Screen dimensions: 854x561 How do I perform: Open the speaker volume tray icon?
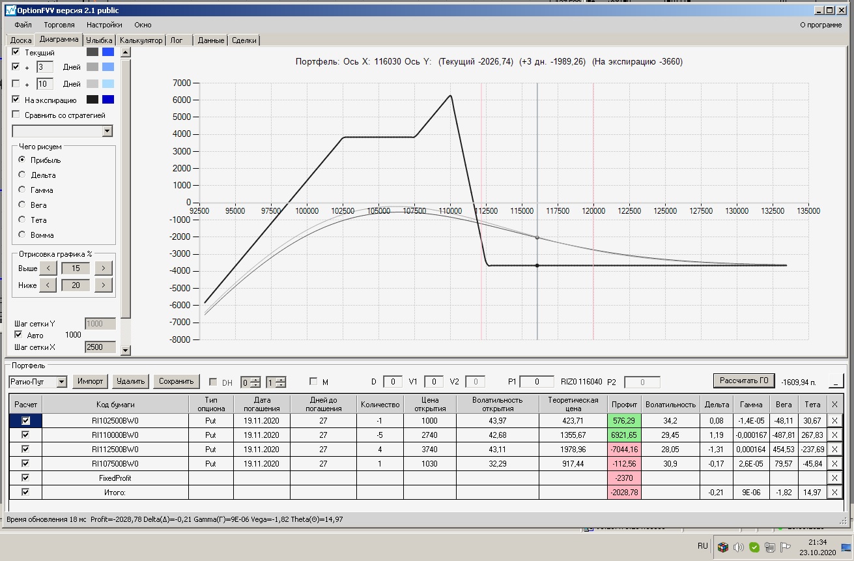point(739,547)
